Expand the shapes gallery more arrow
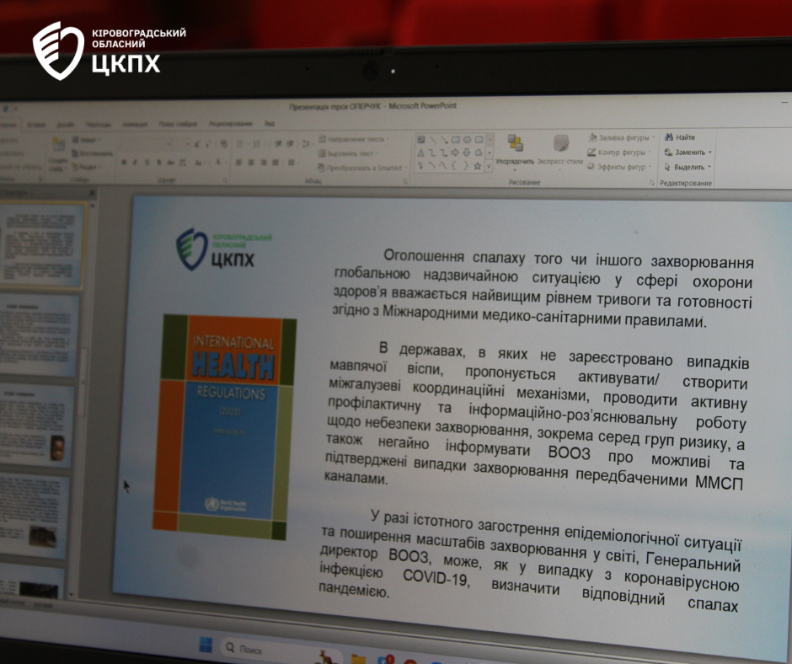The width and height of the screenshot is (792, 664). [x=490, y=167]
